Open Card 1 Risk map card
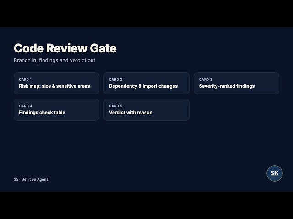293x219 pixels. [x=56, y=83]
